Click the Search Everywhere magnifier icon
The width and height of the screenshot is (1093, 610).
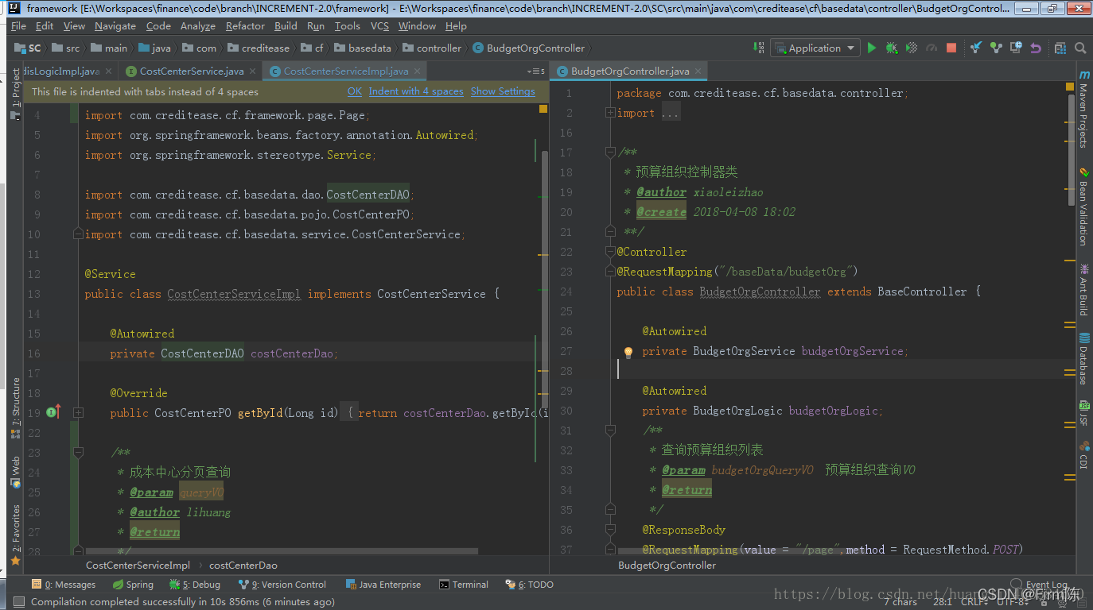1080,48
